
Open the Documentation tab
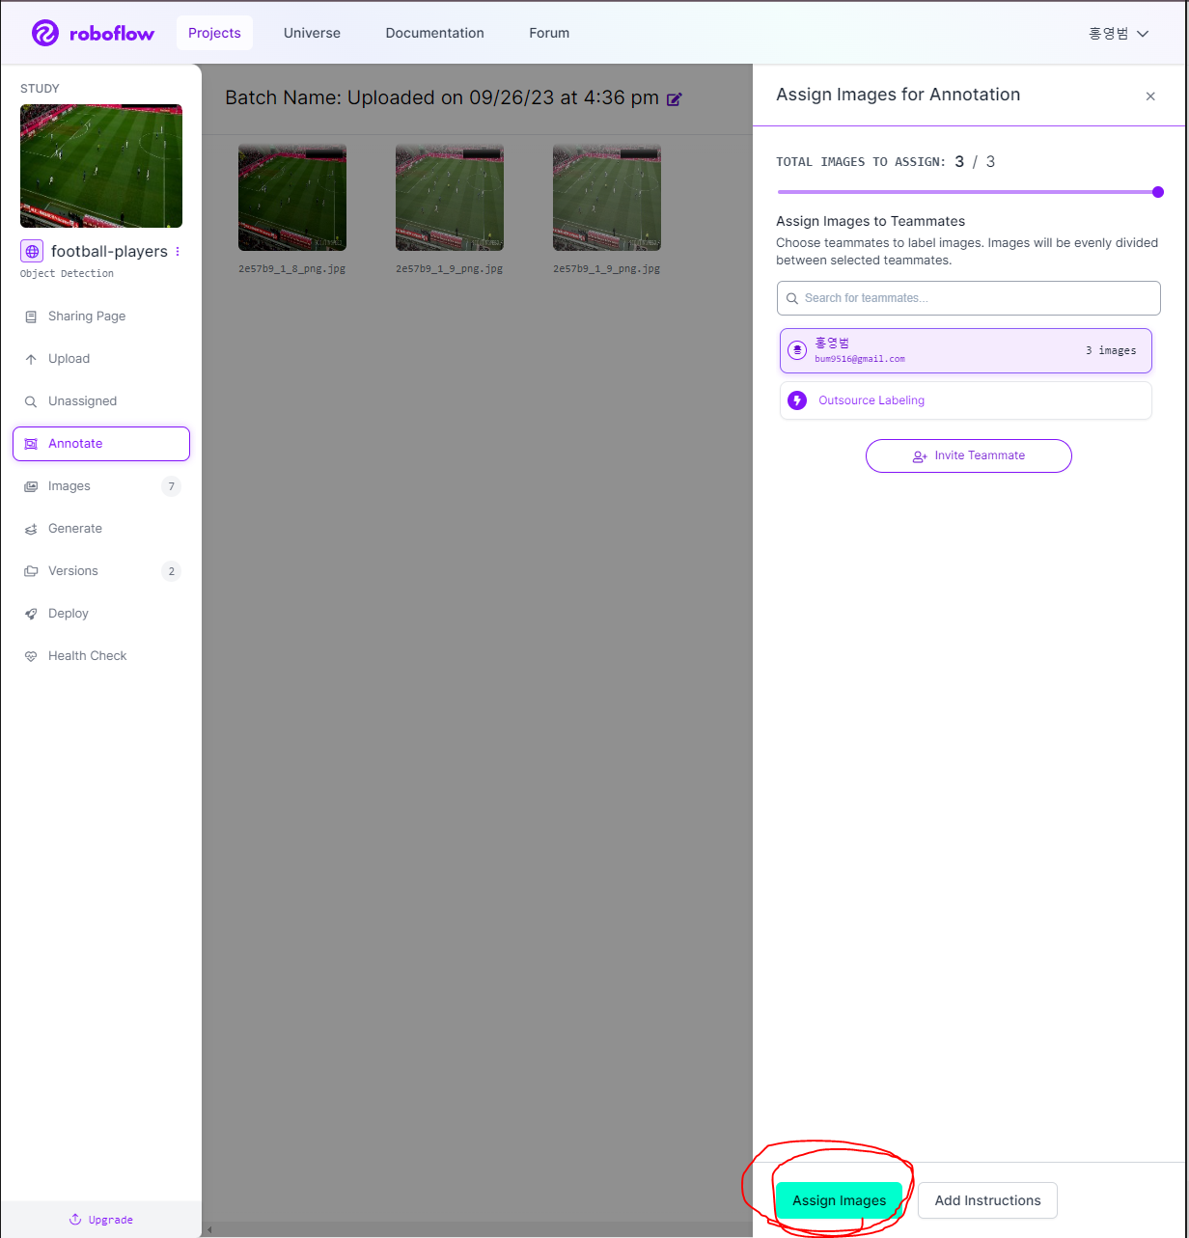tap(435, 33)
